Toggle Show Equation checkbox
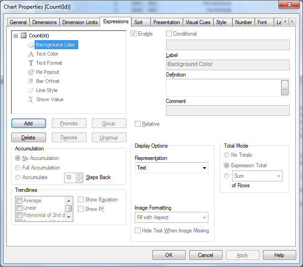The image size is (303, 267). tap(81, 199)
